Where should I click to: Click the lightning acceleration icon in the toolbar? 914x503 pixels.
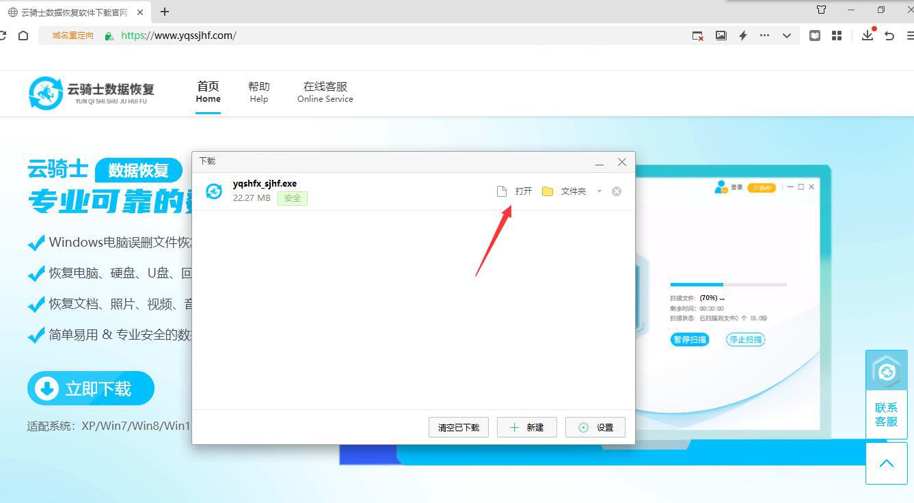pyautogui.click(x=742, y=35)
